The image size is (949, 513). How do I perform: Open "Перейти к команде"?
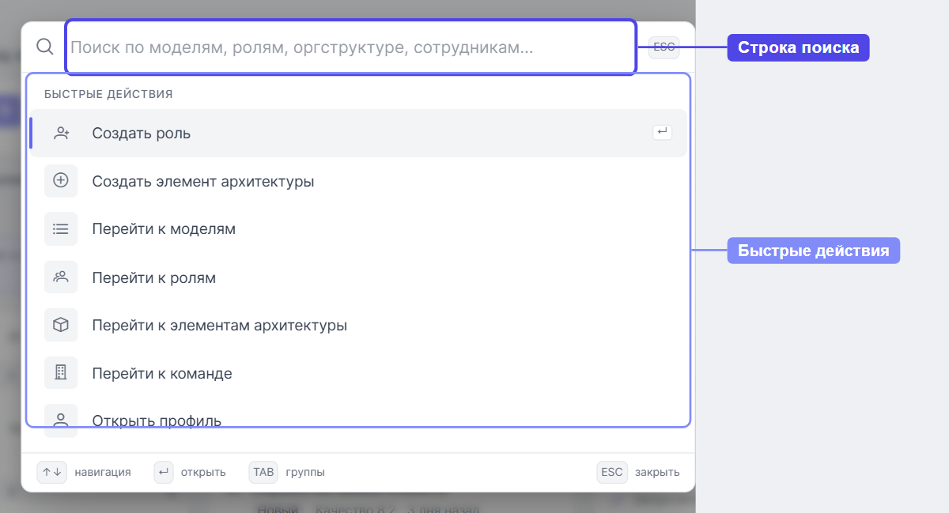point(358,373)
